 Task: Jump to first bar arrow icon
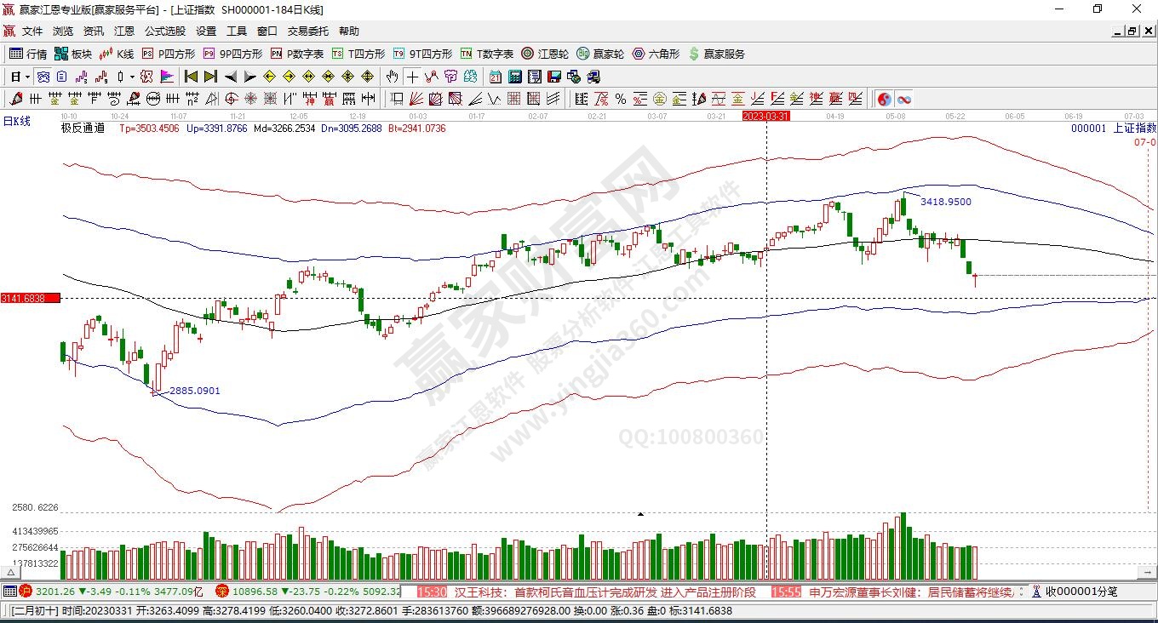click(x=191, y=77)
